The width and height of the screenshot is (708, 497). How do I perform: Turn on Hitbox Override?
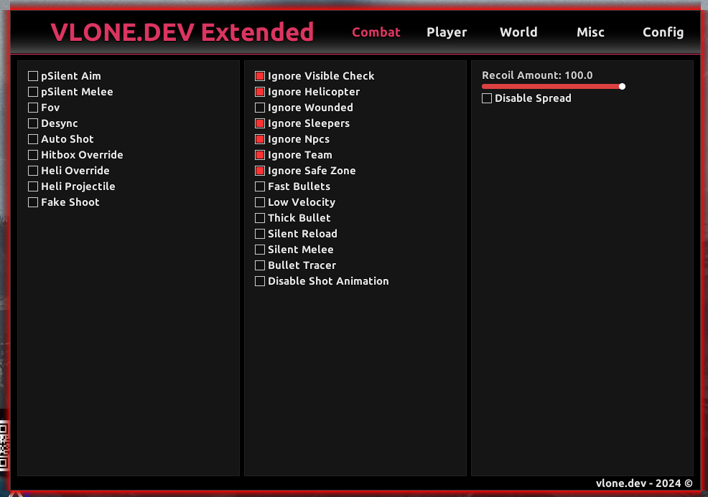pos(33,155)
